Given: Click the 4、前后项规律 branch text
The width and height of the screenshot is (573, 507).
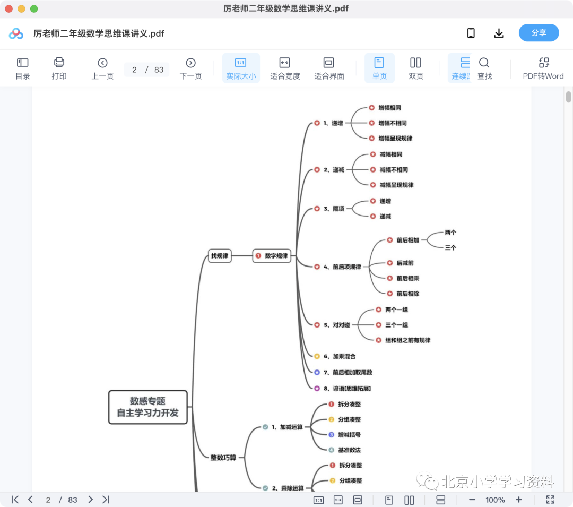Looking at the screenshot, I should click(342, 267).
